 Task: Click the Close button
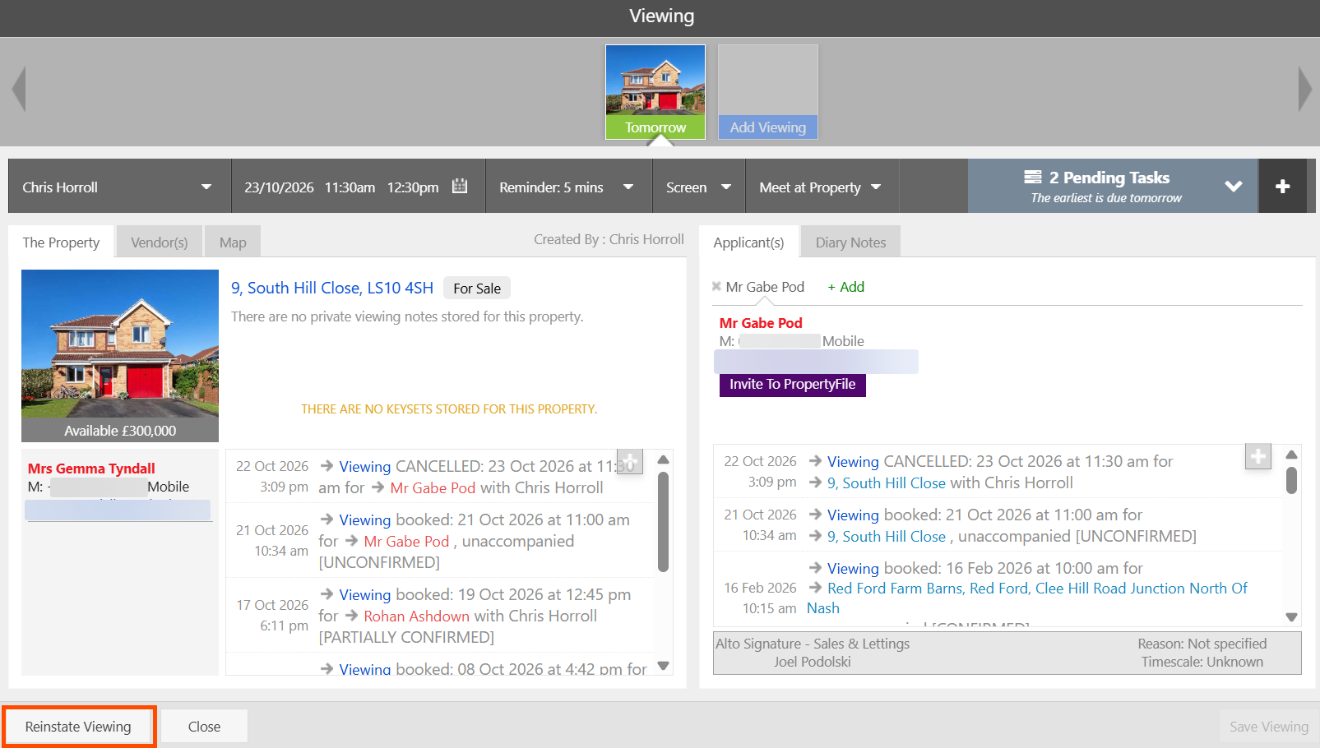click(x=204, y=727)
